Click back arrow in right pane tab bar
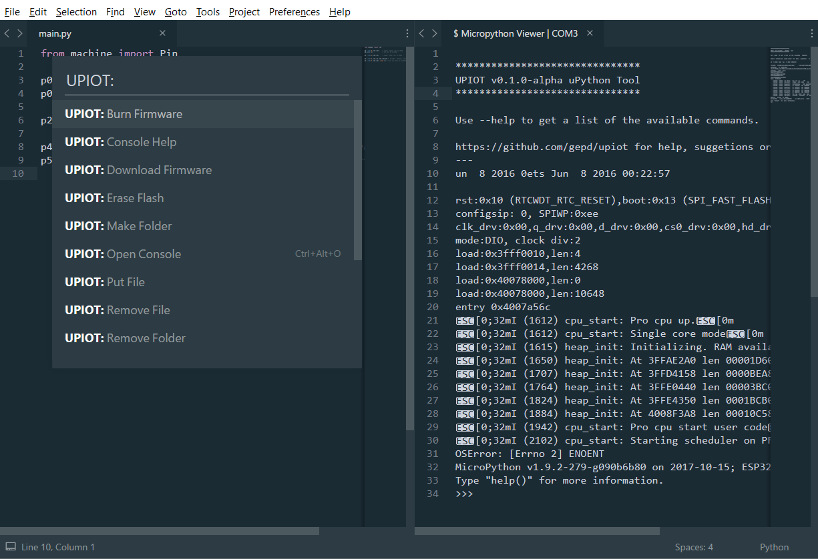 click(422, 33)
